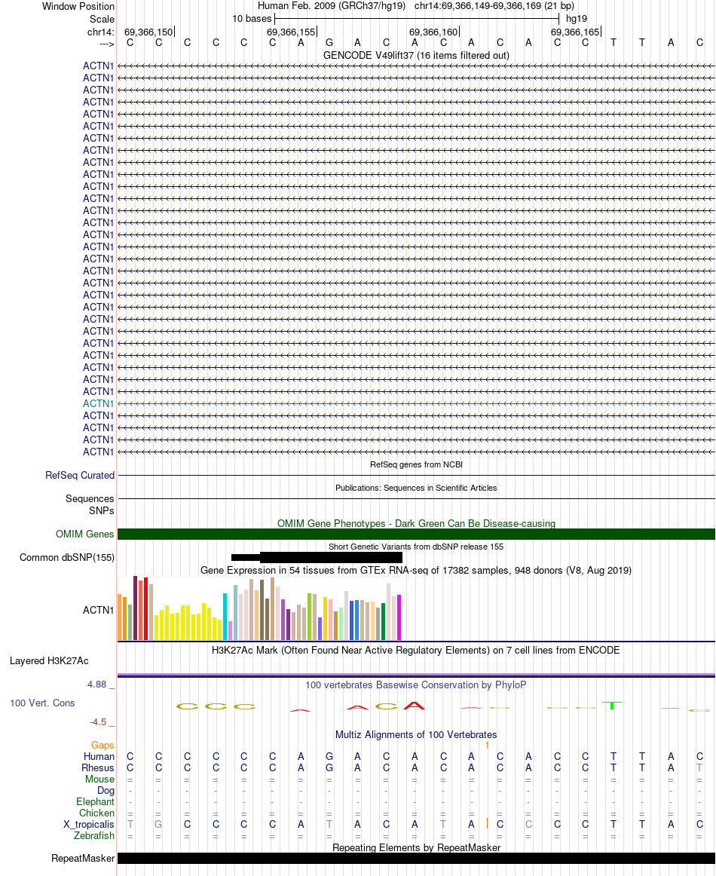
Task: Click the OMIM Gene Phenotypes title text
Action: click(x=416, y=523)
